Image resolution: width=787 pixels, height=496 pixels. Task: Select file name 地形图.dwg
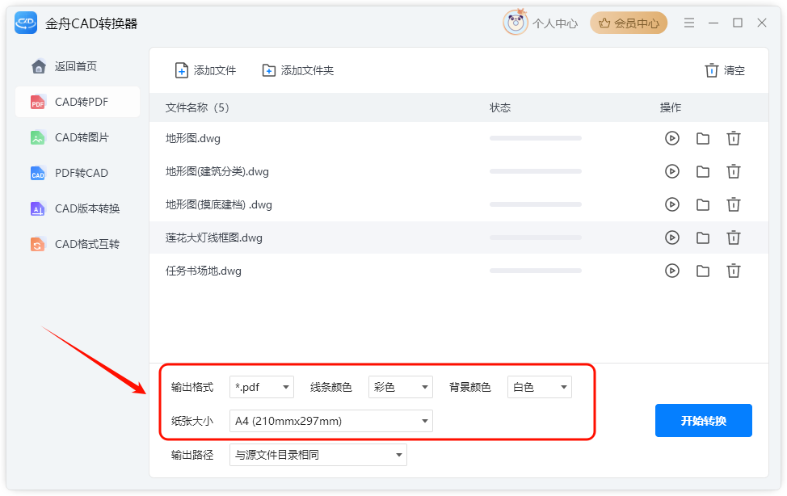coord(193,139)
